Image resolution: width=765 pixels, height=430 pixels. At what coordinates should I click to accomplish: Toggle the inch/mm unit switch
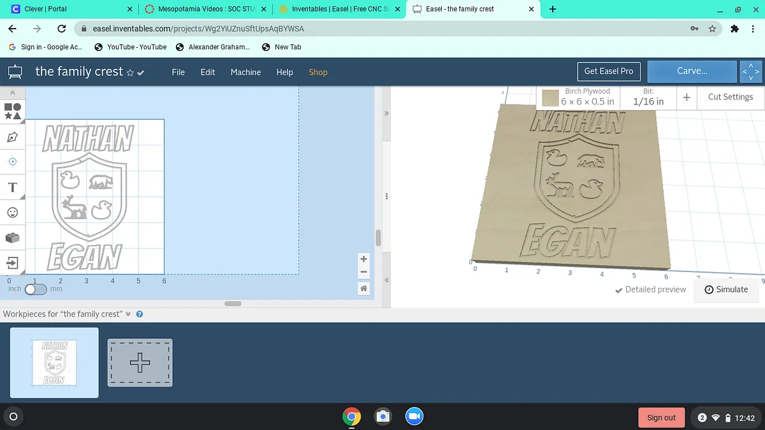tap(36, 289)
